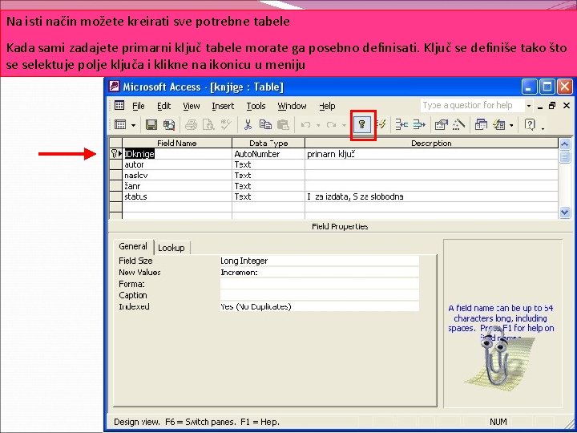The image size is (577, 433).
Task: Toggle the Primary Key button
Action: (362, 125)
